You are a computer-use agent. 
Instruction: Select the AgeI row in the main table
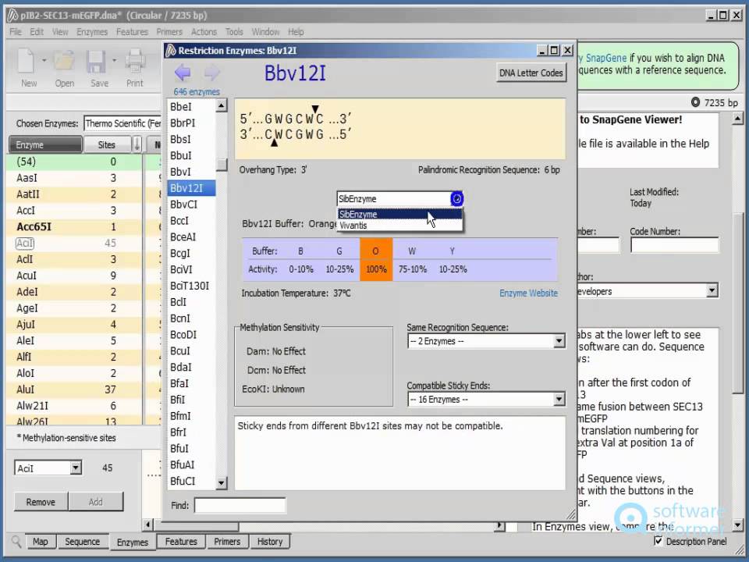click(74, 308)
